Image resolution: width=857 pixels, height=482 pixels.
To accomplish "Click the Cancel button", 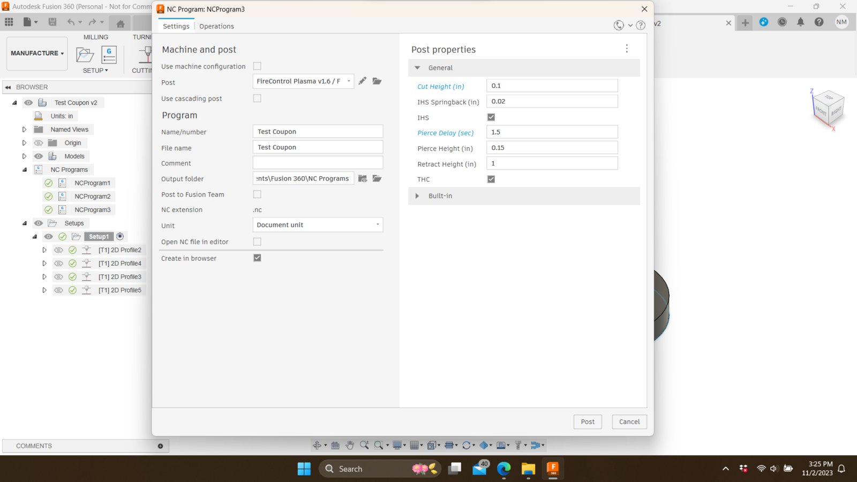I will 629,421.
